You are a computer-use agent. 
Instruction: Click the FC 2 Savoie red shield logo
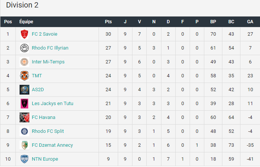(x=24, y=34)
